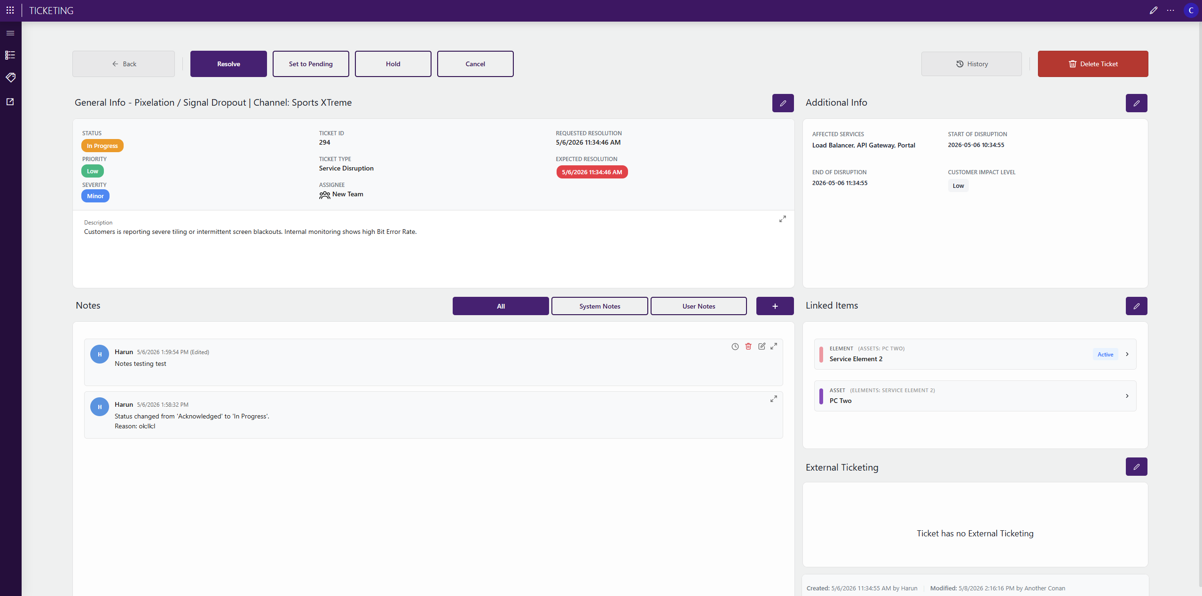Expand the ticket Description field

coord(783,219)
